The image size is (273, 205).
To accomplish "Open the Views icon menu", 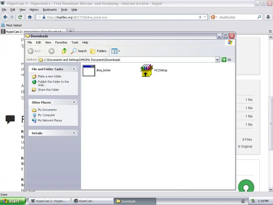I will (x=115, y=51).
